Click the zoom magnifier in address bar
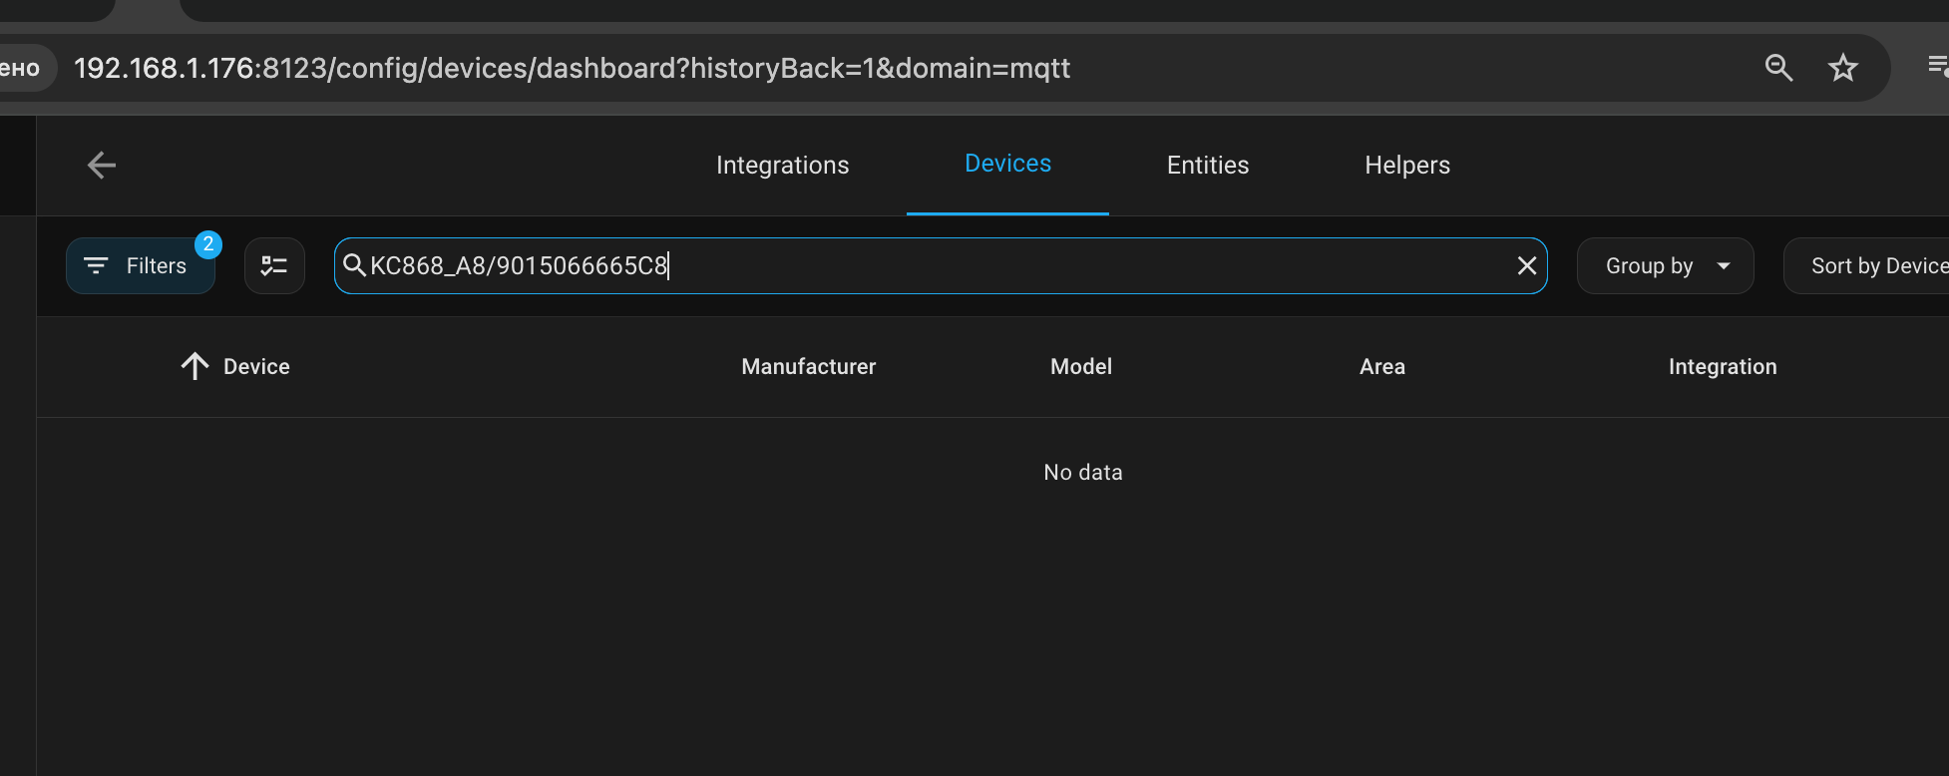 coord(1778,68)
